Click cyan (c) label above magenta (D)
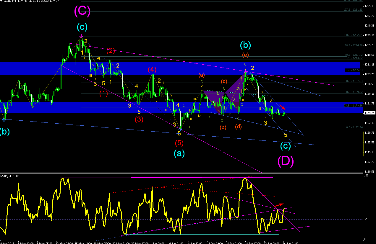 click(286, 146)
